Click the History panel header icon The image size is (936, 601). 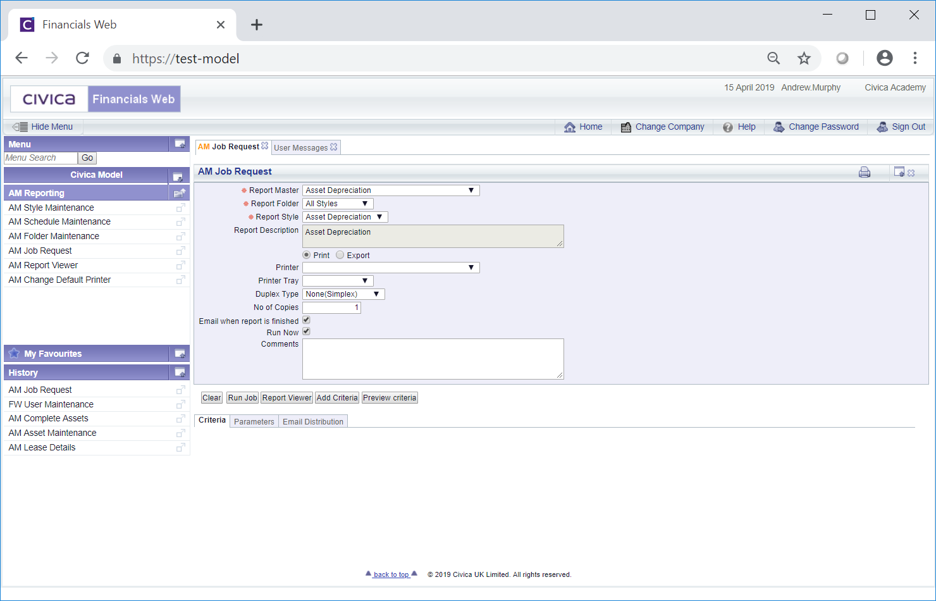tap(180, 373)
